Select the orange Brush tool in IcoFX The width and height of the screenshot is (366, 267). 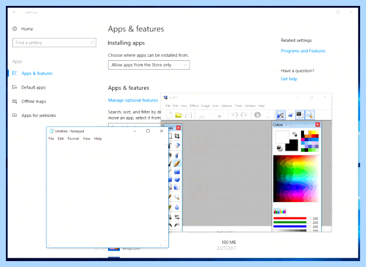click(177, 164)
